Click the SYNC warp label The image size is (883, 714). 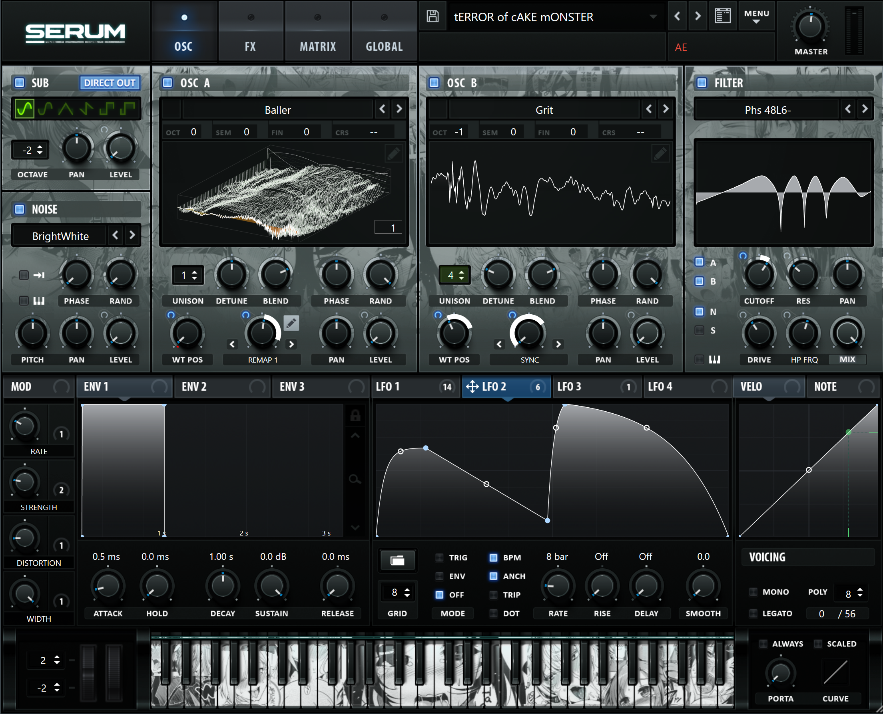pos(529,359)
